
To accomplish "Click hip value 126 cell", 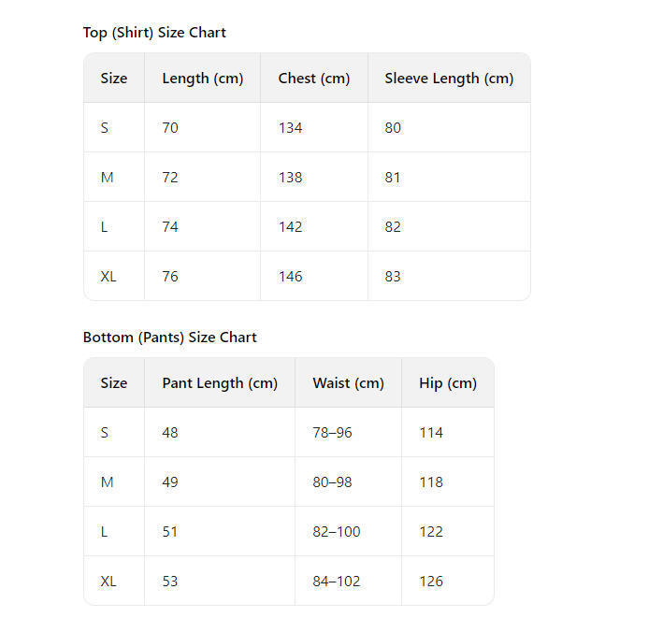I will pos(431,582).
